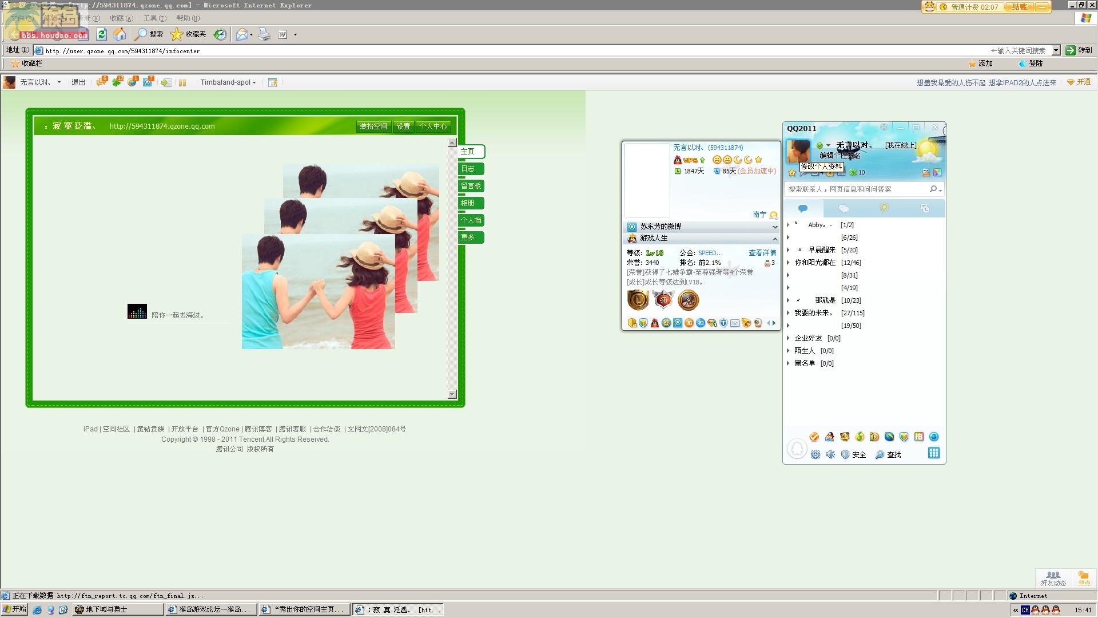This screenshot has height=618, width=1098.
Task: Open the 帮助(H) menu
Action: coord(188,18)
